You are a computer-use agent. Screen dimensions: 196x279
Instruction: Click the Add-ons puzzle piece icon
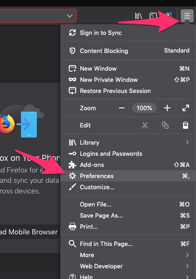pyautogui.click(x=72, y=165)
